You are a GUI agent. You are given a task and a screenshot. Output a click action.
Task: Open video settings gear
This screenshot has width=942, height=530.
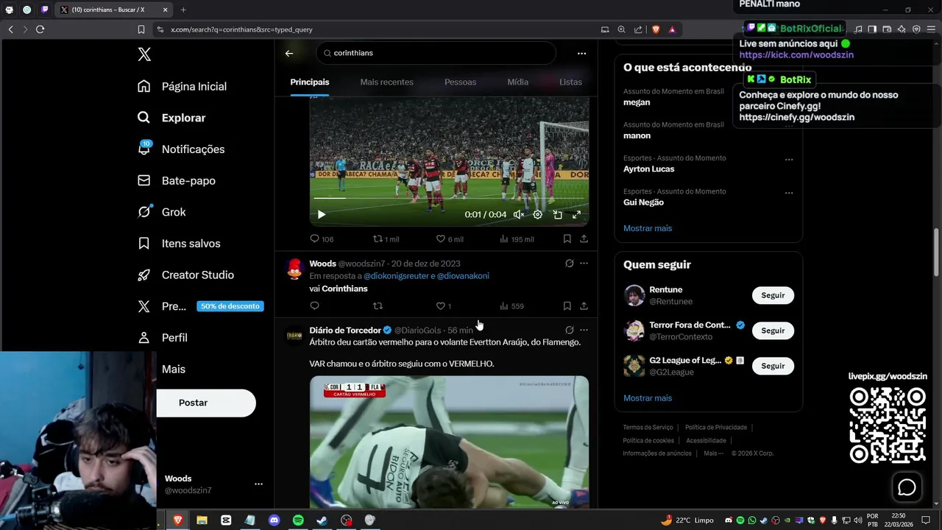[x=537, y=214]
